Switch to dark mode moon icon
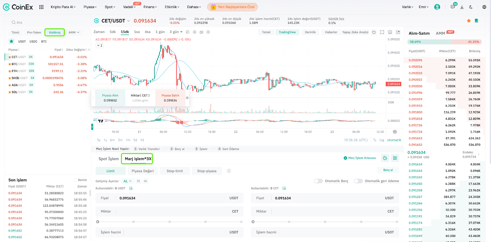 (471, 7)
